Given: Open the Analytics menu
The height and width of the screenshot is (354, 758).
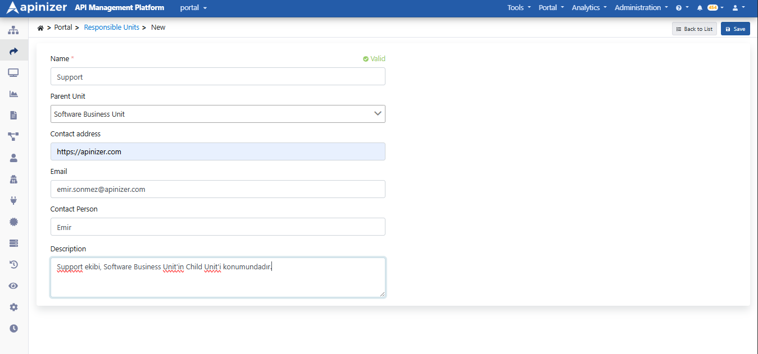Looking at the screenshot, I should point(589,8).
